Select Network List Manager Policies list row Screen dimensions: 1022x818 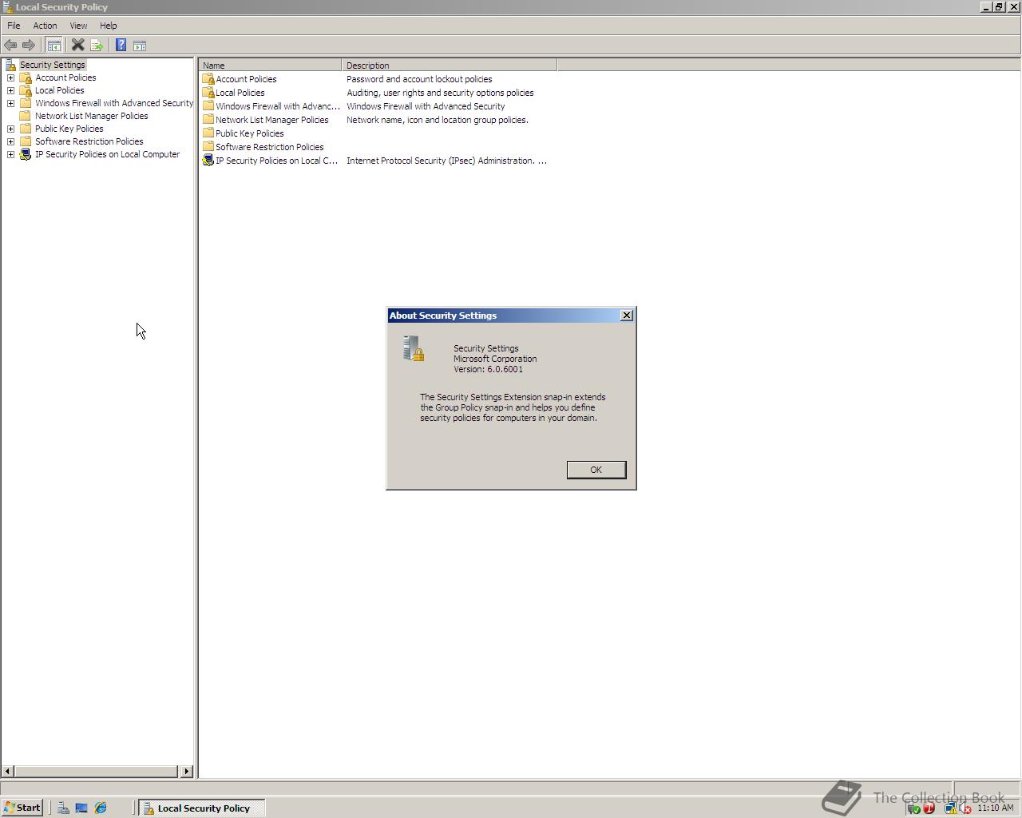pos(378,120)
